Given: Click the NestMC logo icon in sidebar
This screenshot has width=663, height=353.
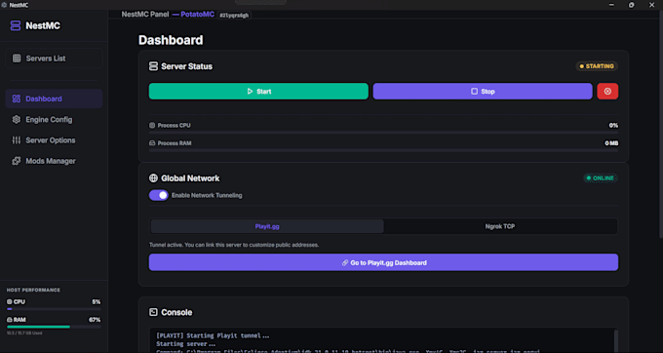Looking at the screenshot, I should pyautogui.click(x=16, y=25).
